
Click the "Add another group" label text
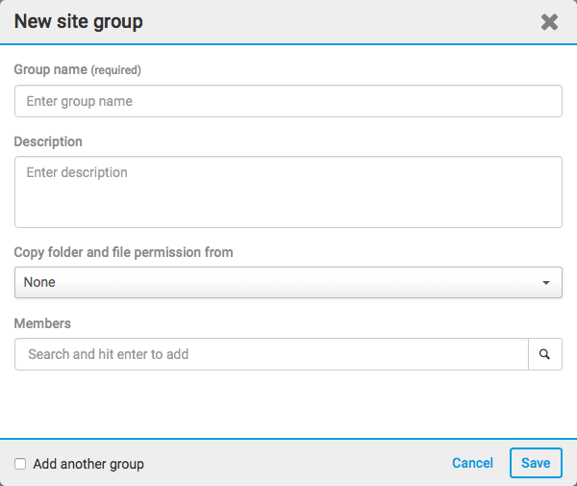tap(88, 464)
